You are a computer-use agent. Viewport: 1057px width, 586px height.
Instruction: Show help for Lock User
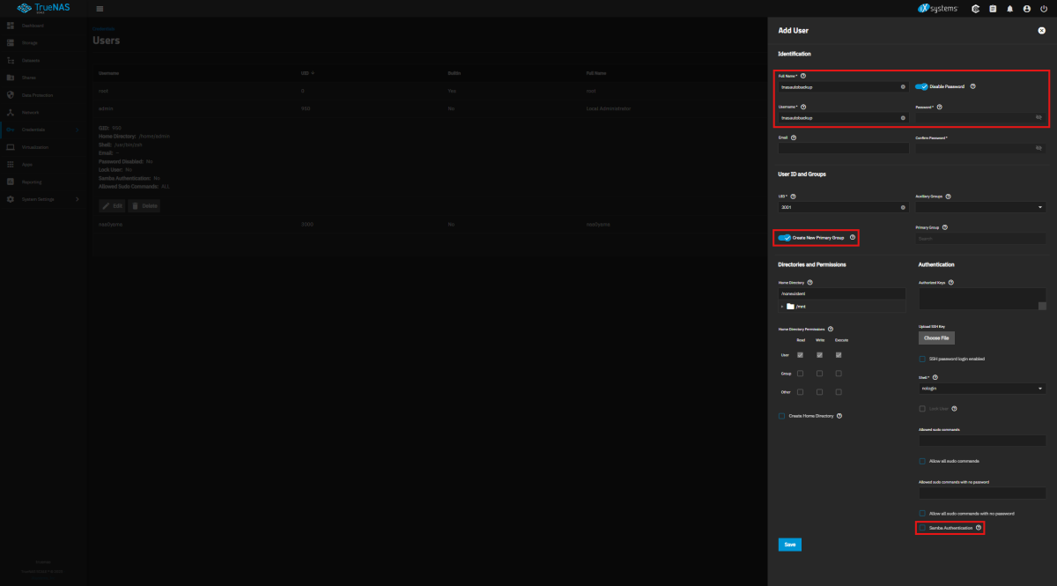coord(954,409)
